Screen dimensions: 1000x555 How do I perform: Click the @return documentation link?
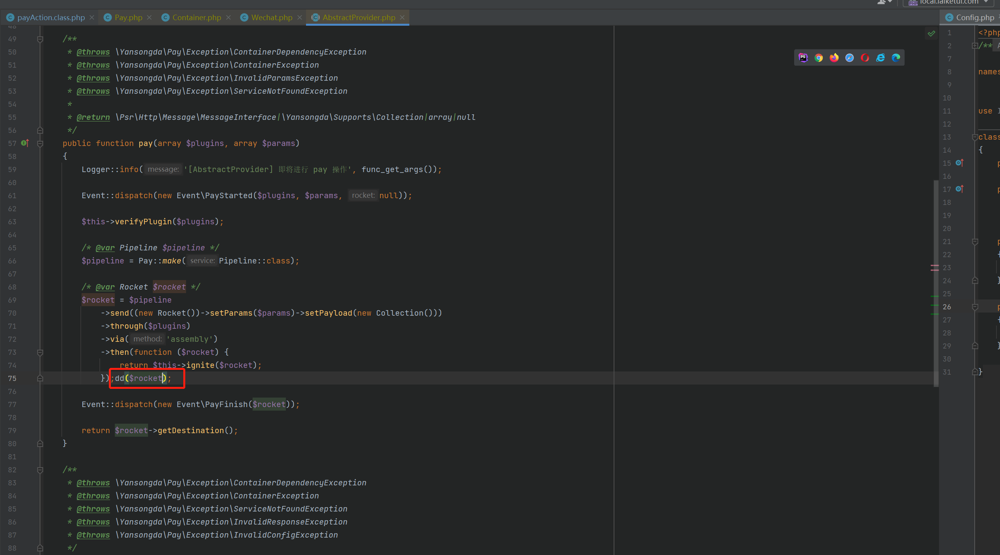coord(93,117)
